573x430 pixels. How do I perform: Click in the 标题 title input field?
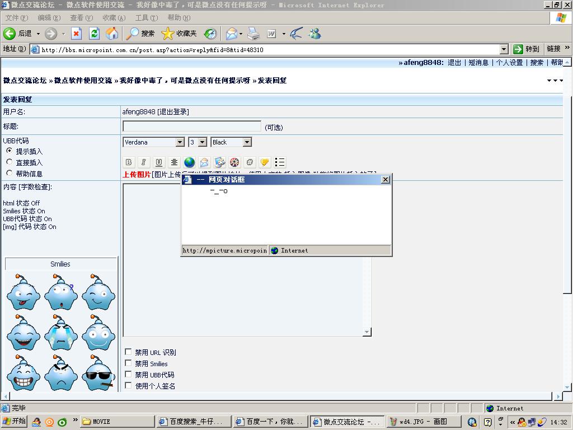tap(192, 126)
